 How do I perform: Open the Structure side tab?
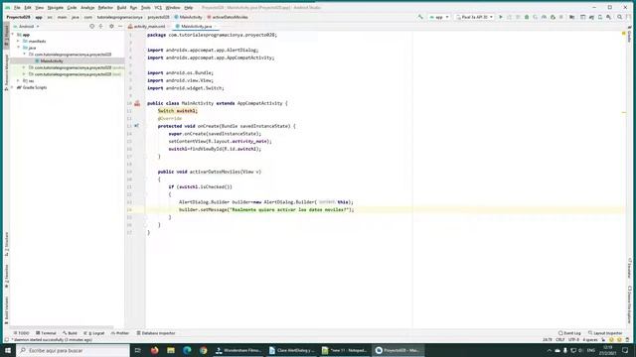[6, 245]
